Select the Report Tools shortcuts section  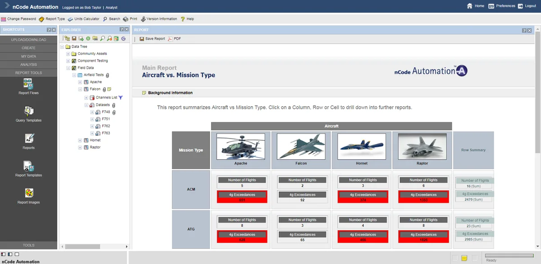[x=28, y=73]
